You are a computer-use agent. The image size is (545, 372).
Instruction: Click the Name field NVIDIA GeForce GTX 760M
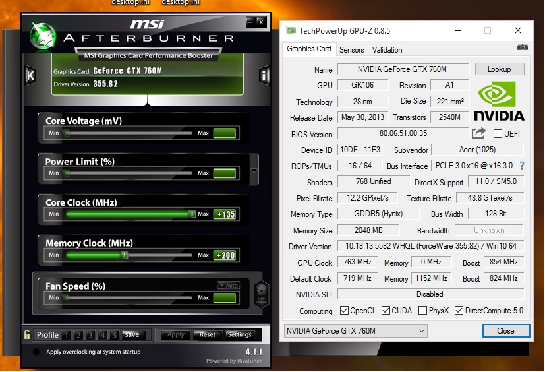tap(403, 69)
